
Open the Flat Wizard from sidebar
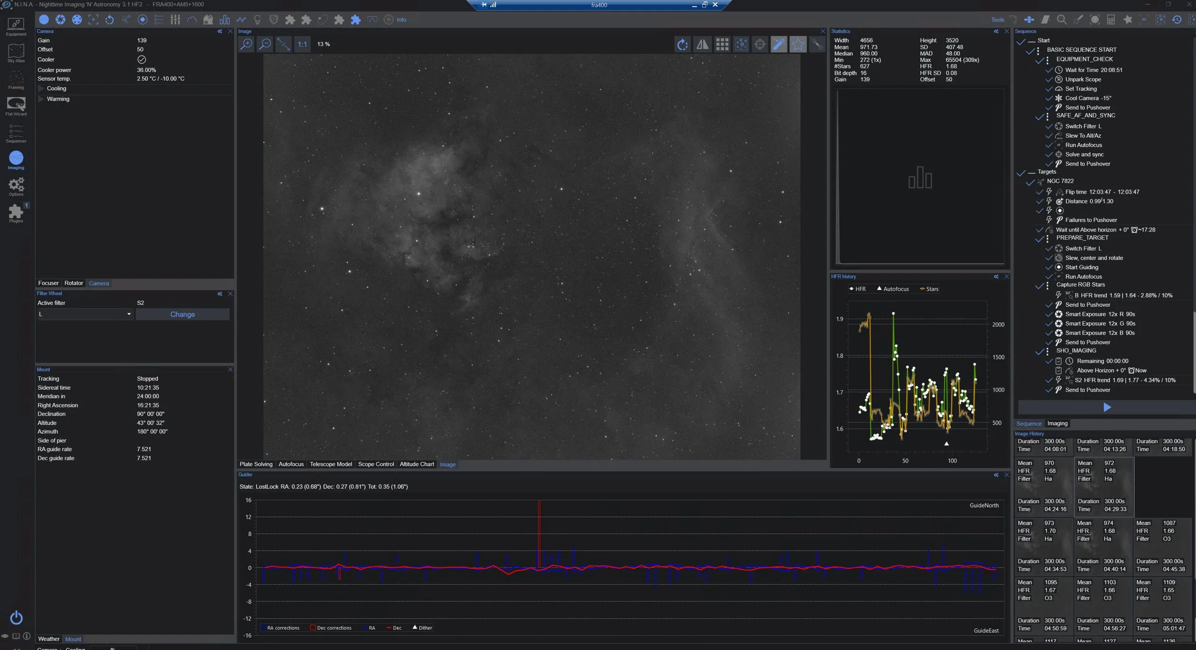(x=16, y=106)
